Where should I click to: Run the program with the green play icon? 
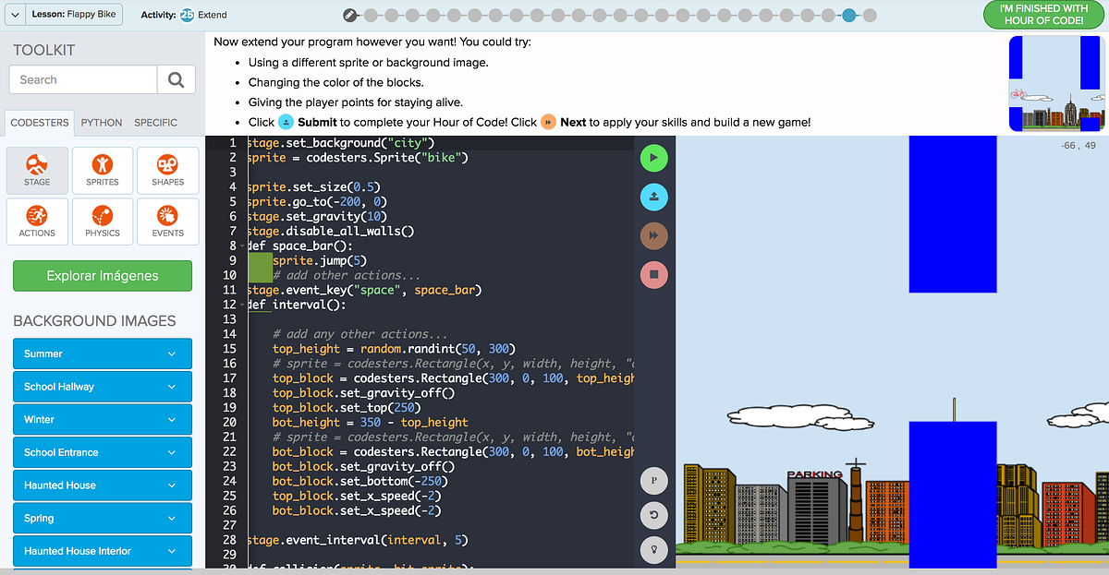(653, 158)
